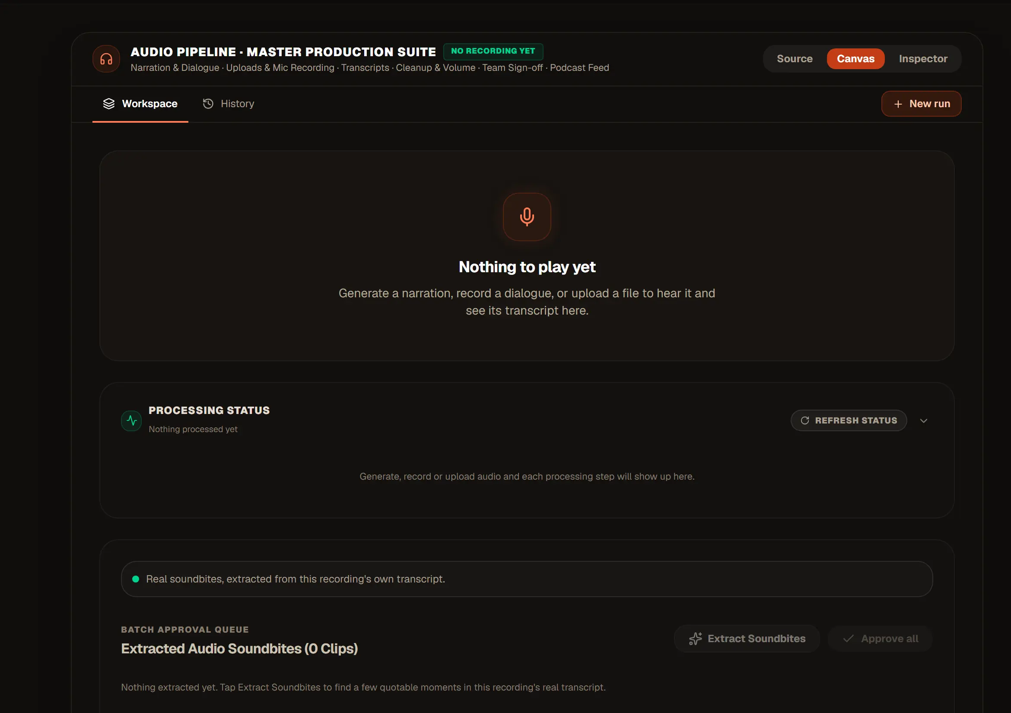The image size is (1011, 713).
Task: Click the Generate, record or upload audio hint
Action: pos(527,477)
